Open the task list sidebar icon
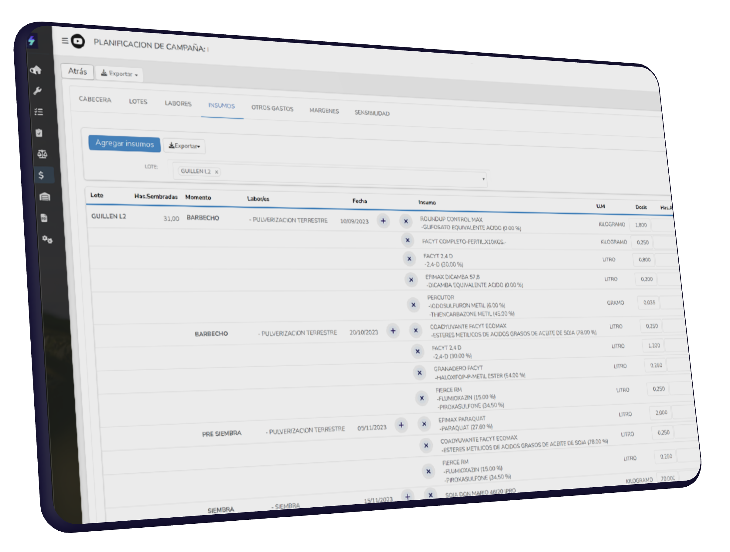730x552 pixels. pos(39,112)
